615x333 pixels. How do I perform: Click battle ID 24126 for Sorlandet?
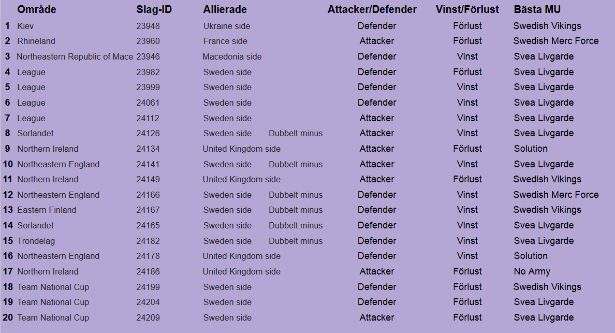point(148,134)
